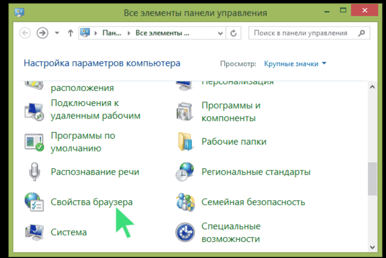This screenshot has width=386, height=258.
Task: Click the Свойства браузера globe icon
Action: click(34, 202)
